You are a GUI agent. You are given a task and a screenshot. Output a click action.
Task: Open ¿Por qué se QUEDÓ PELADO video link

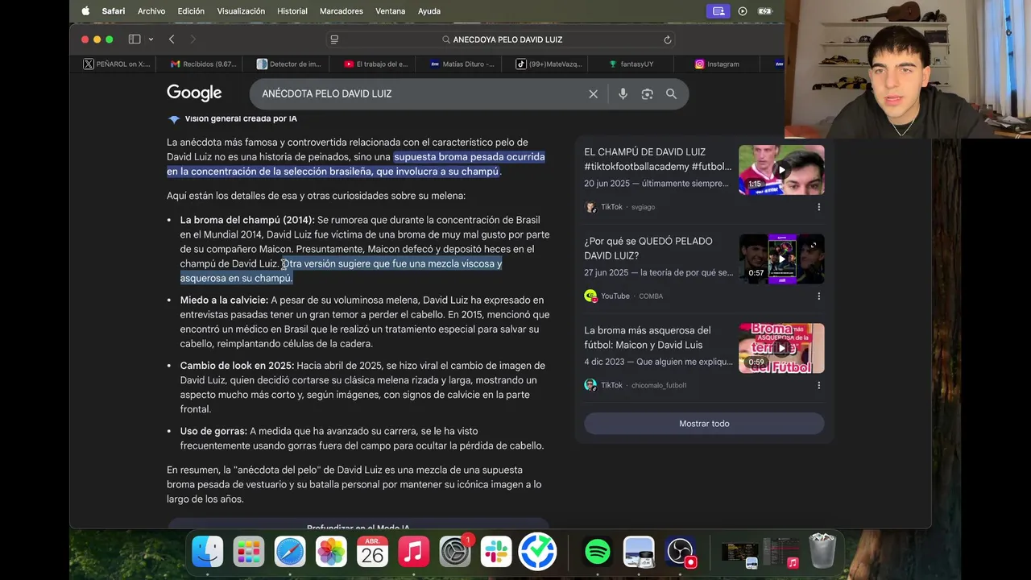click(x=648, y=248)
